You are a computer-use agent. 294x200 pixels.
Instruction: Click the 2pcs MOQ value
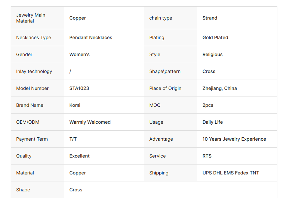point(208,105)
